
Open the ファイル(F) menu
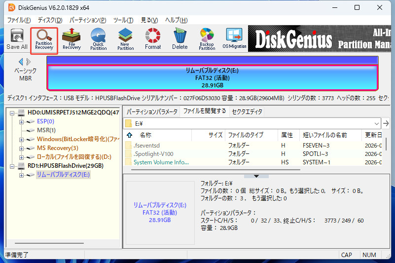point(19,20)
